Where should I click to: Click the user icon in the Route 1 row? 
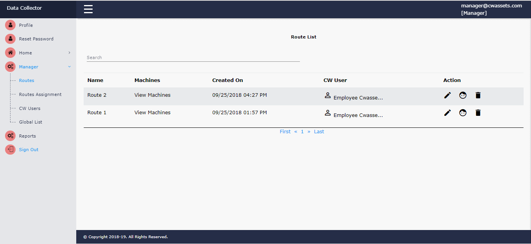click(328, 113)
